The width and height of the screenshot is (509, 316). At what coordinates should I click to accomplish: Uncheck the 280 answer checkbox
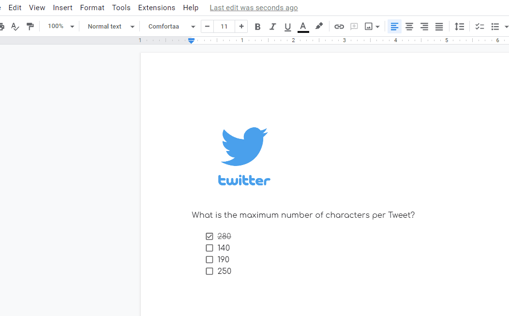coord(210,237)
